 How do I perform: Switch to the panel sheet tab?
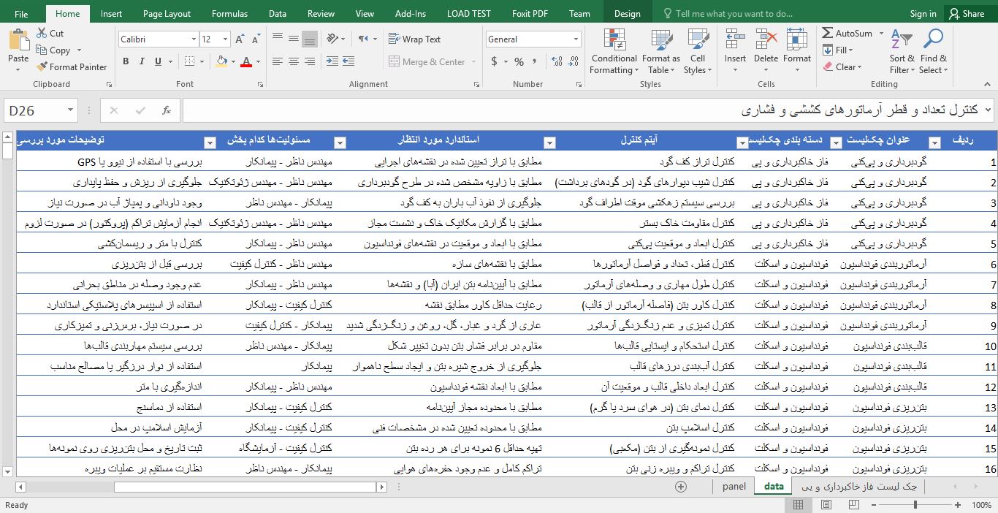point(734,487)
